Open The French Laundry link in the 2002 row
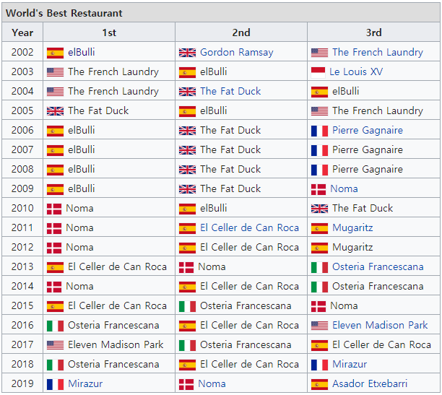The width and height of the screenshot is (442, 395). click(378, 53)
